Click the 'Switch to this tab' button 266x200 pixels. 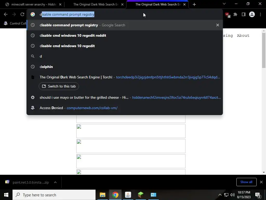[59, 86]
